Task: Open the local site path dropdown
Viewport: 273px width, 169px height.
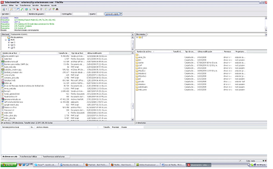Action: pos(132,34)
